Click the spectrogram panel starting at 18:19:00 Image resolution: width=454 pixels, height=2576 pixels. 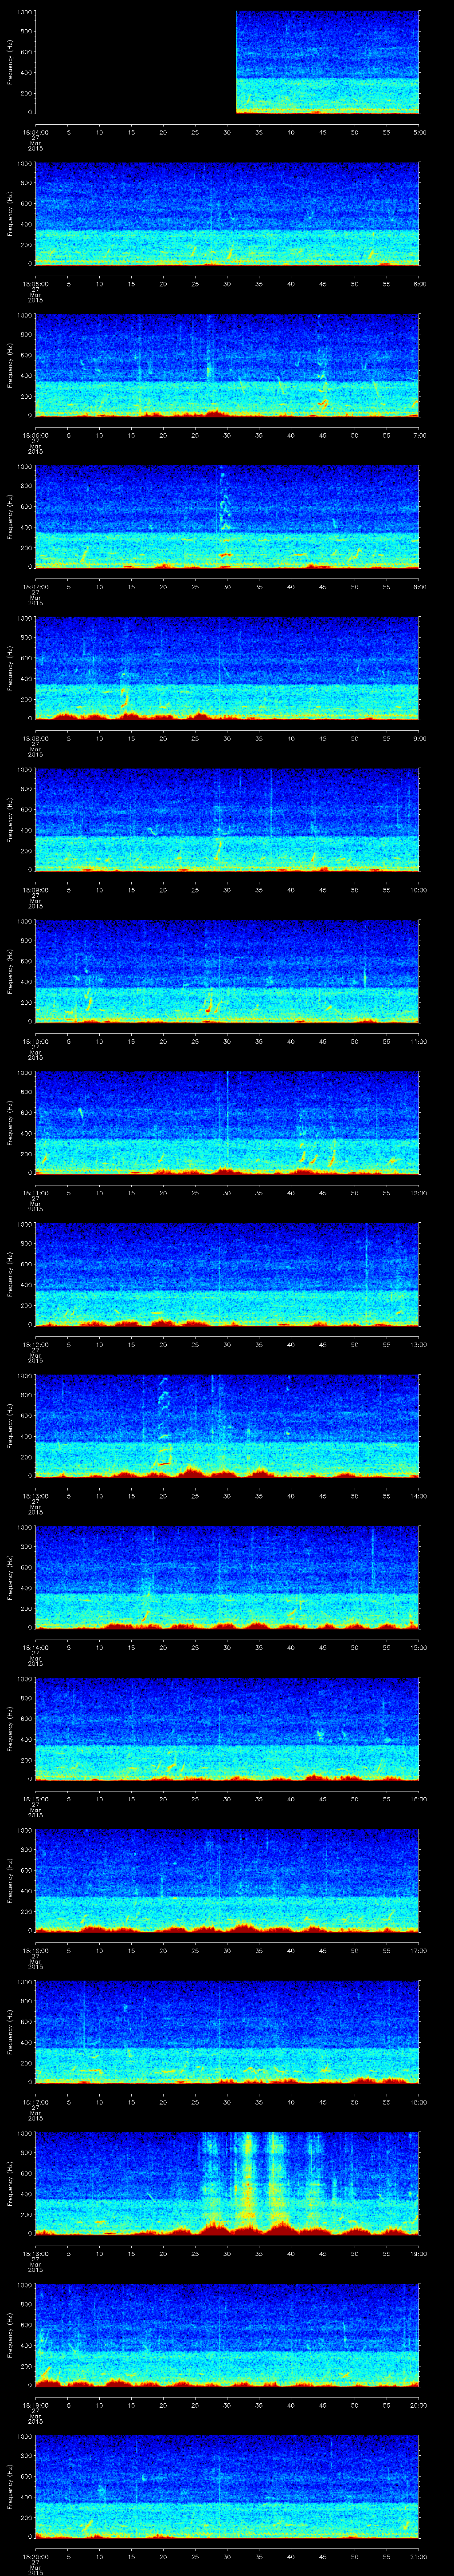(x=227, y=2334)
